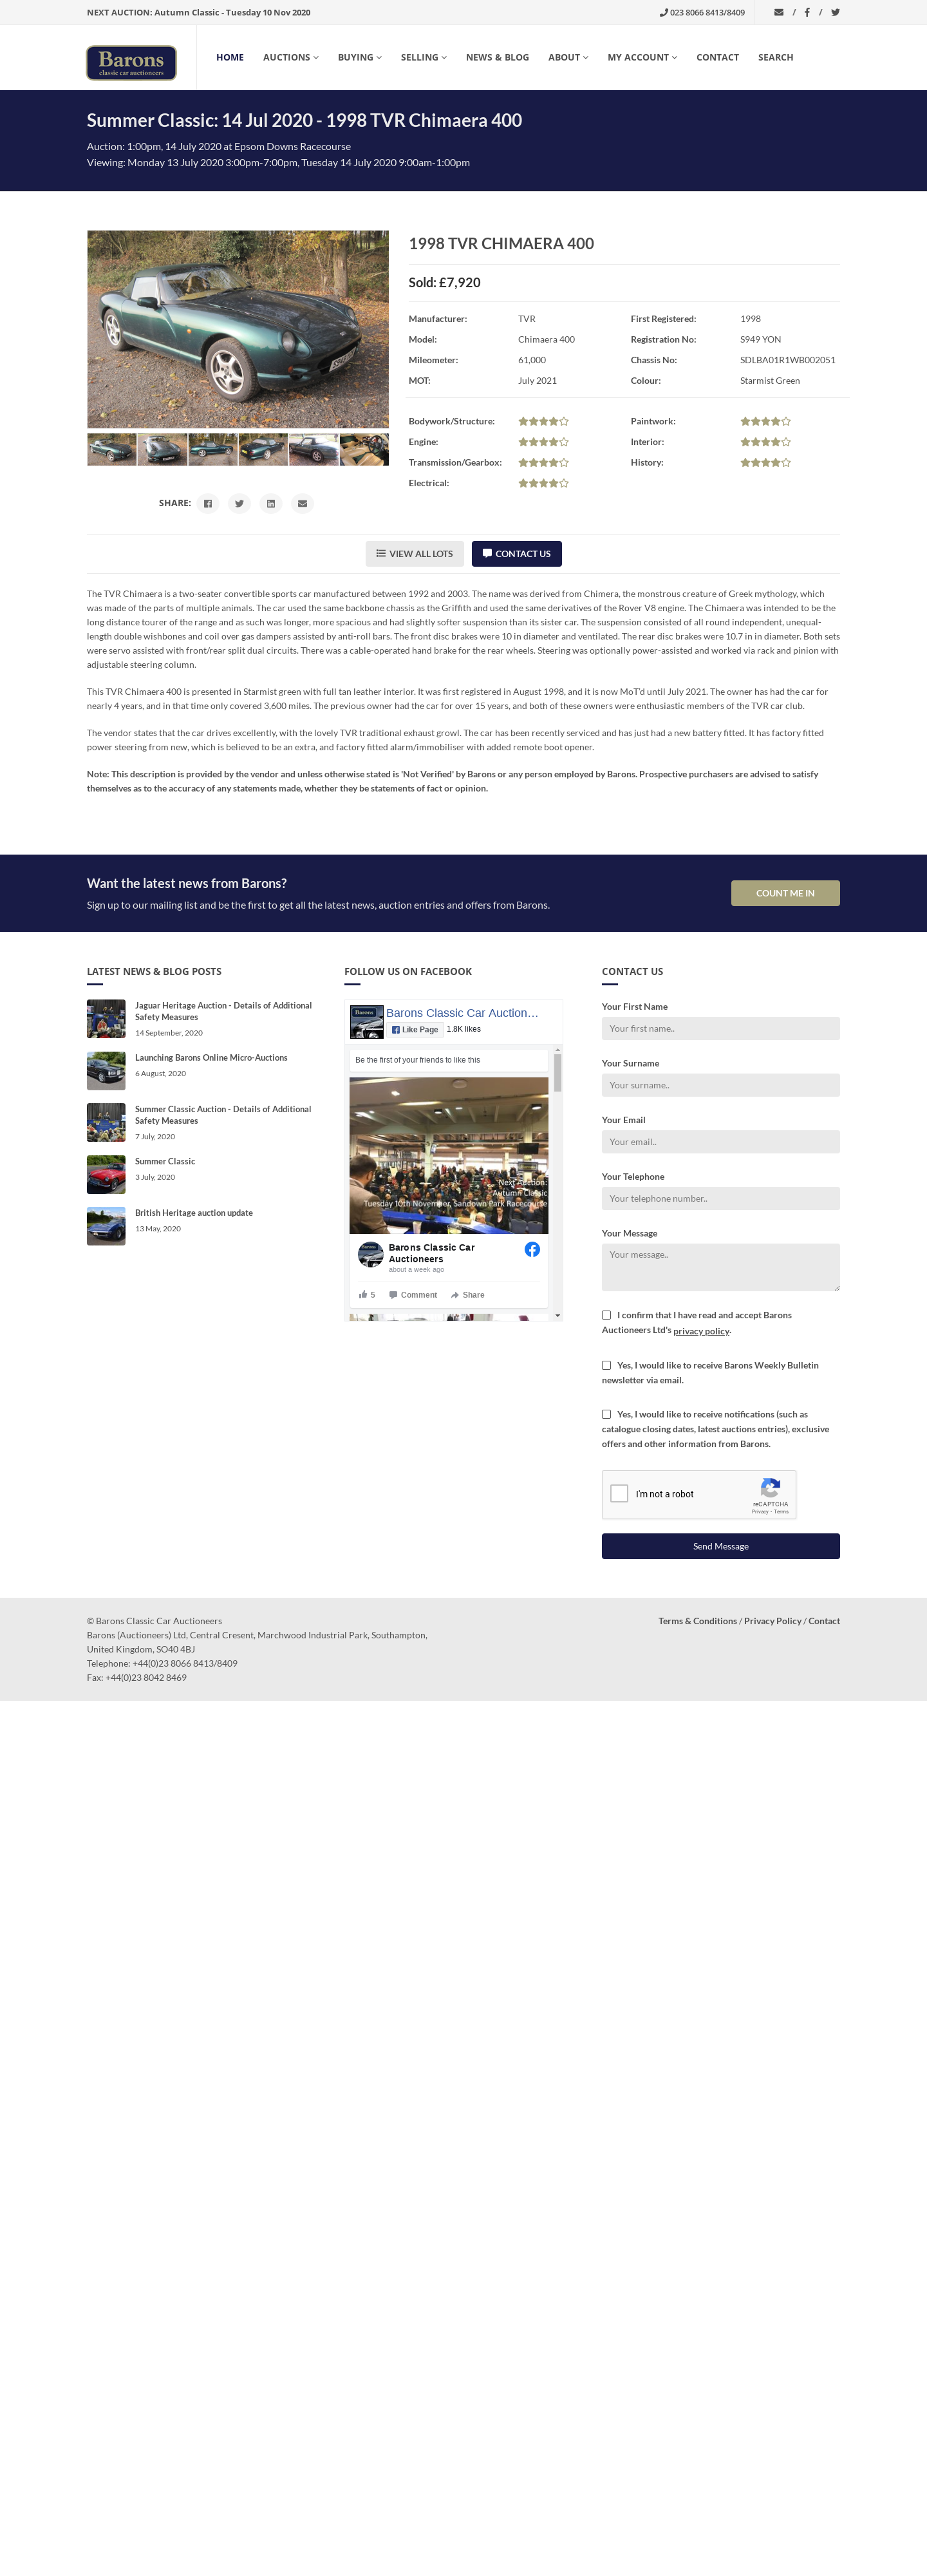
Task: Tick the privacy policy confirmation checkbox
Action: click(x=606, y=1315)
